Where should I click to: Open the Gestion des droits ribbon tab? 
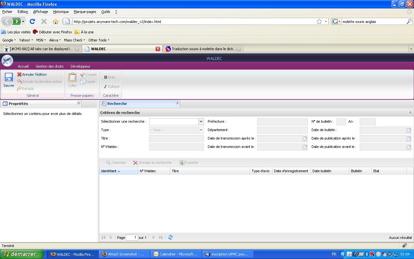click(x=49, y=66)
